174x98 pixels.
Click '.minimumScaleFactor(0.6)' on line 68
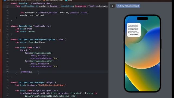pos(44,66)
